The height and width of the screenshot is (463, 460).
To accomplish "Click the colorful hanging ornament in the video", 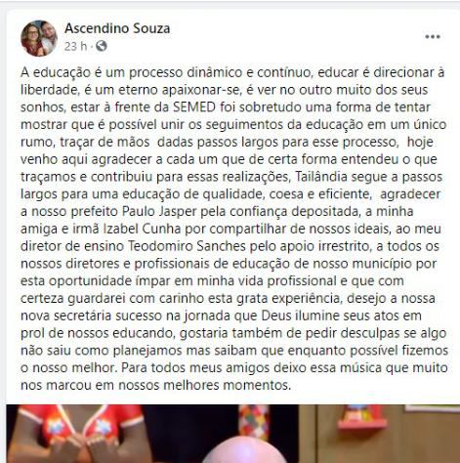I will click(254, 421).
